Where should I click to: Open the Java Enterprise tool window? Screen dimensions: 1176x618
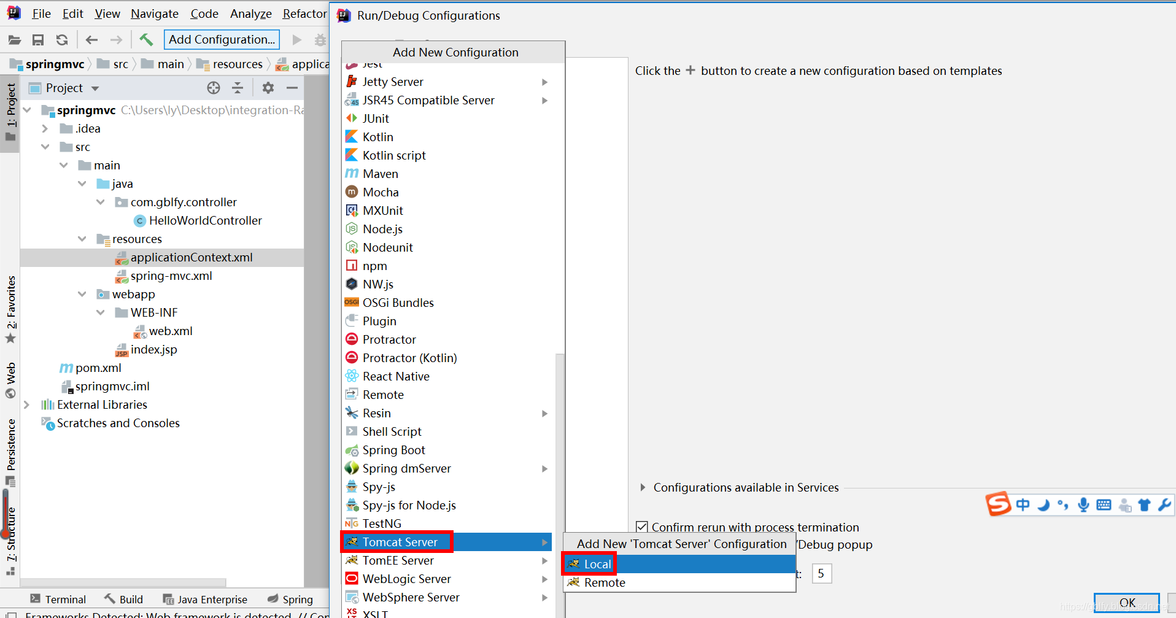pos(205,599)
